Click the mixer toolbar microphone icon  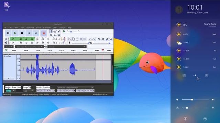click(69, 43)
